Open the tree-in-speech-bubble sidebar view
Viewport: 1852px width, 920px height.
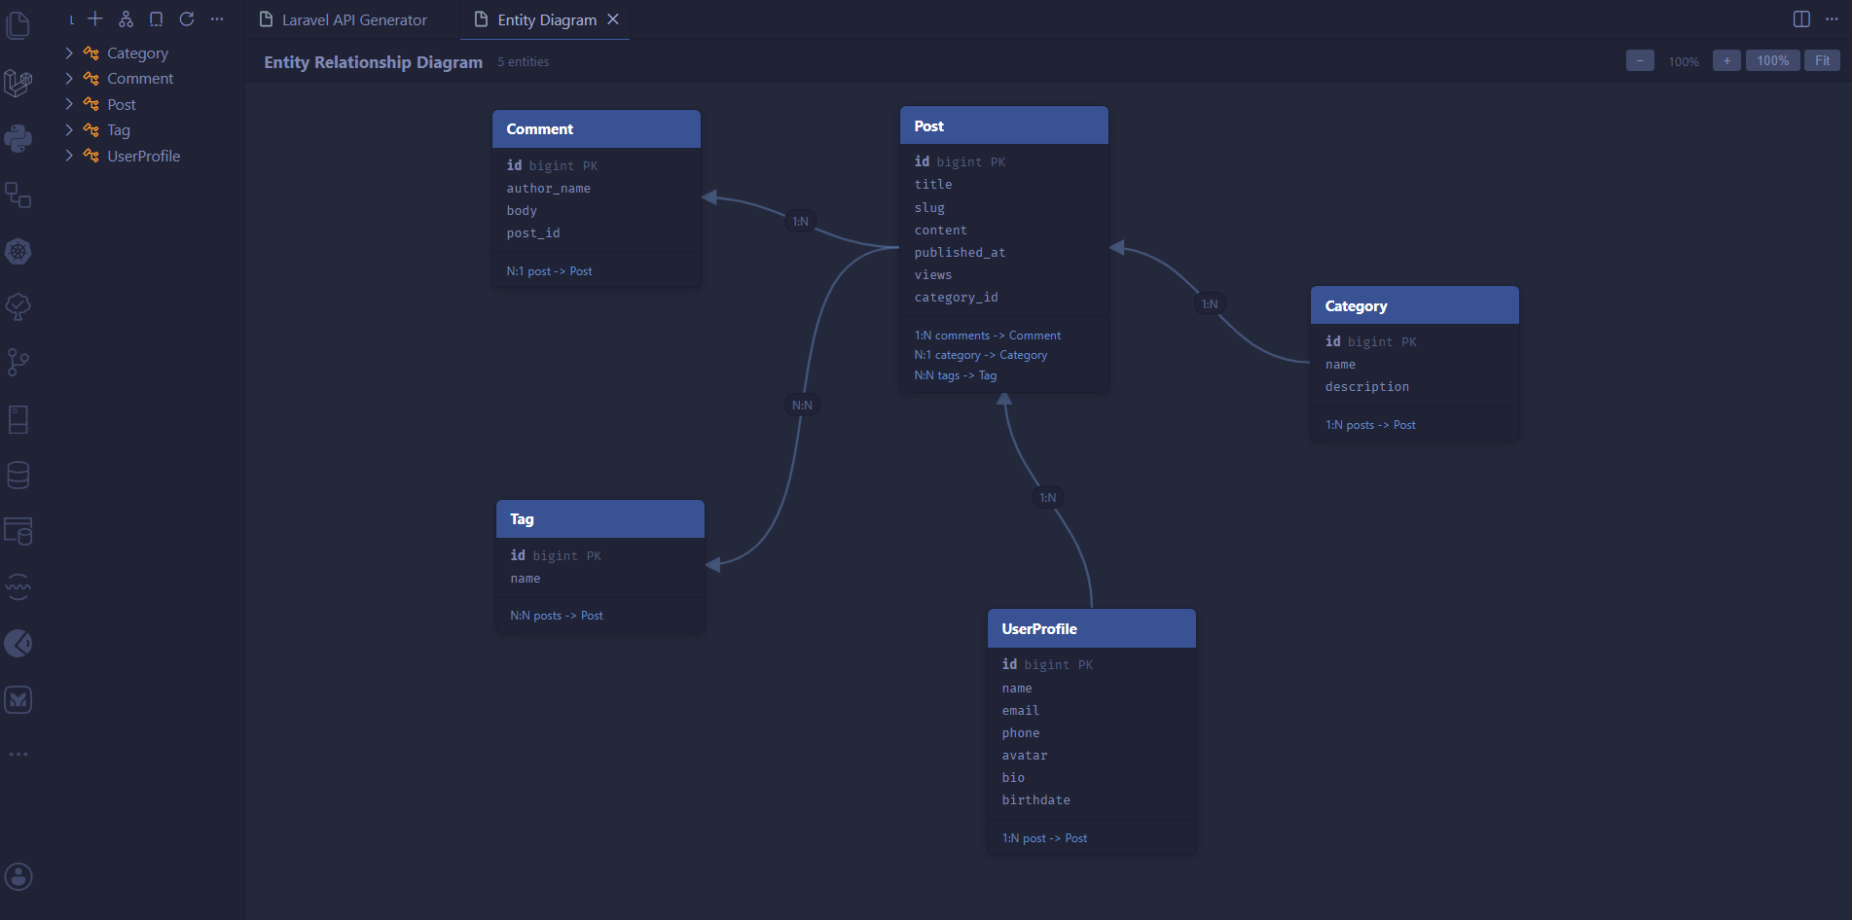(18, 307)
